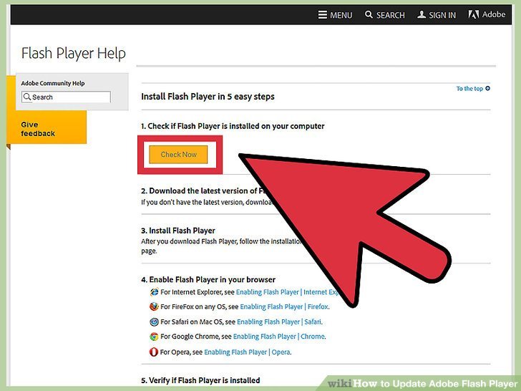Open Enabling Flash Player Safari link
Image resolution: width=521 pixels, height=391 pixels.
tap(279, 322)
